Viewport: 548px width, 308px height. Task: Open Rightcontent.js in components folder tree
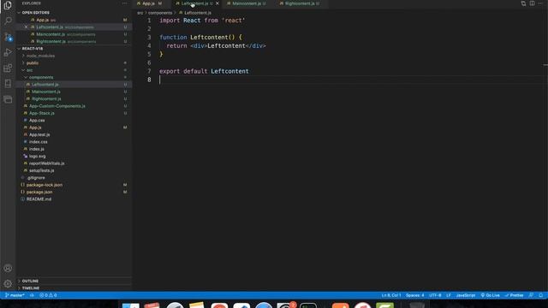46,99
